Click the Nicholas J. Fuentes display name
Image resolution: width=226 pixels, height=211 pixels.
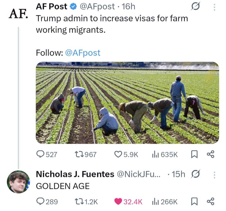click(x=75, y=174)
